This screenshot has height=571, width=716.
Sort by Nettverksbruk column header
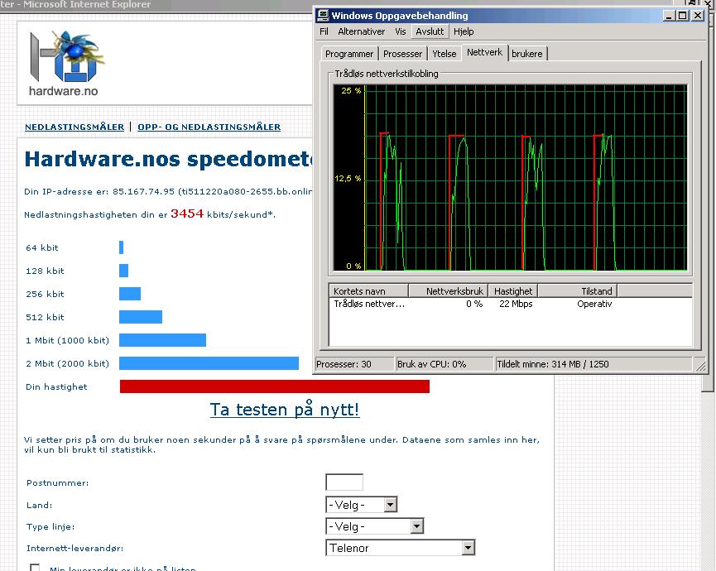pyautogui.click(x=449, y=290)
